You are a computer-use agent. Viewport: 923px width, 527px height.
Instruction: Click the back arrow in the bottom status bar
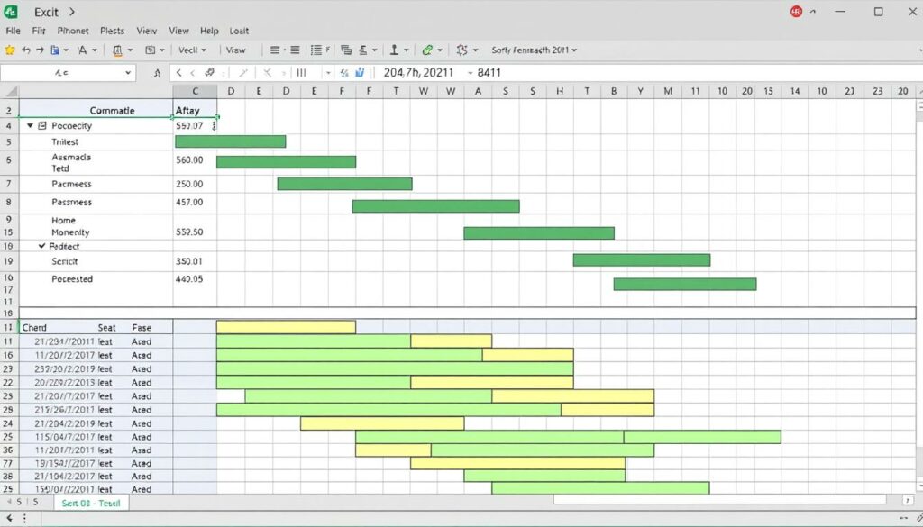click(9, 519)
